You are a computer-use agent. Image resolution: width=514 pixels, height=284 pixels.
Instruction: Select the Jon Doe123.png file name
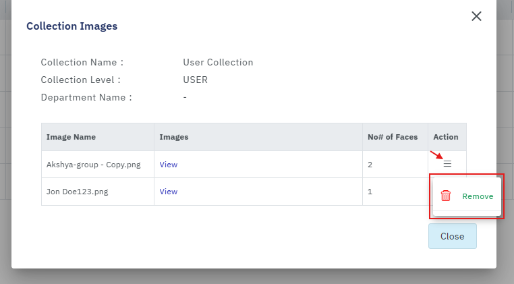(77, 192)
